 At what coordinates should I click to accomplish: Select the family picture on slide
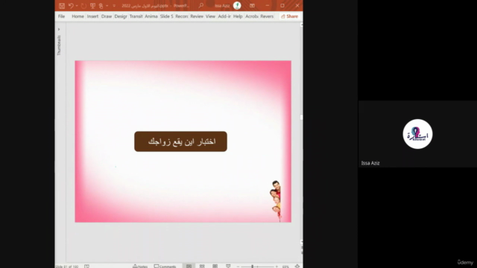(275, 201)
